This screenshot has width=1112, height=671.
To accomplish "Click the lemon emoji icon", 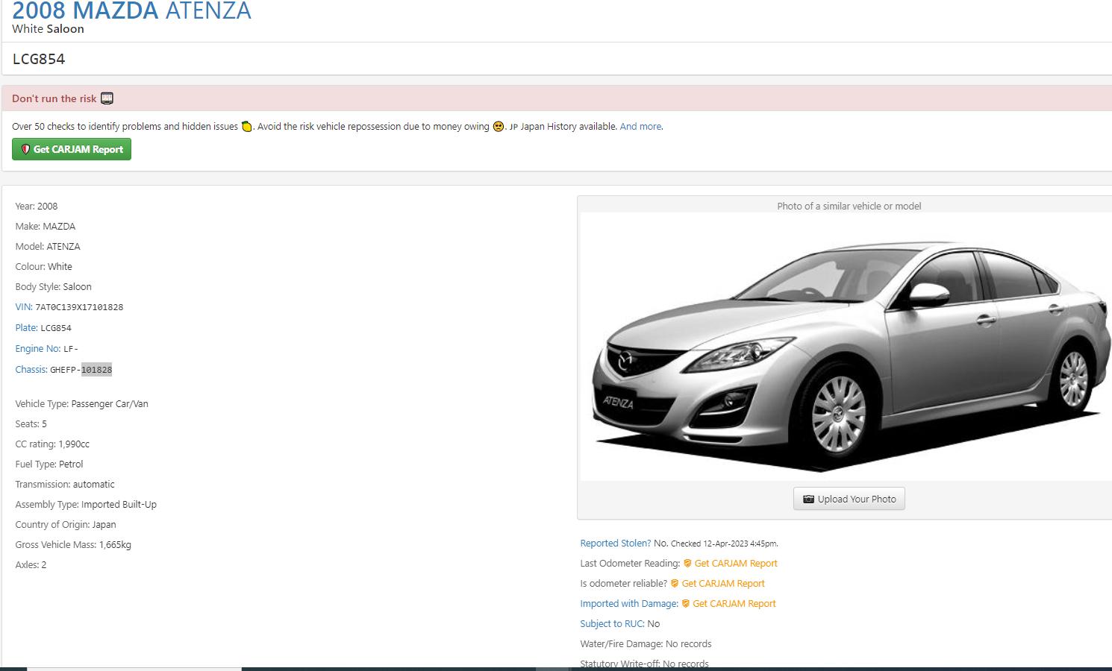I will pyautogui.click(x=247, y=127).
